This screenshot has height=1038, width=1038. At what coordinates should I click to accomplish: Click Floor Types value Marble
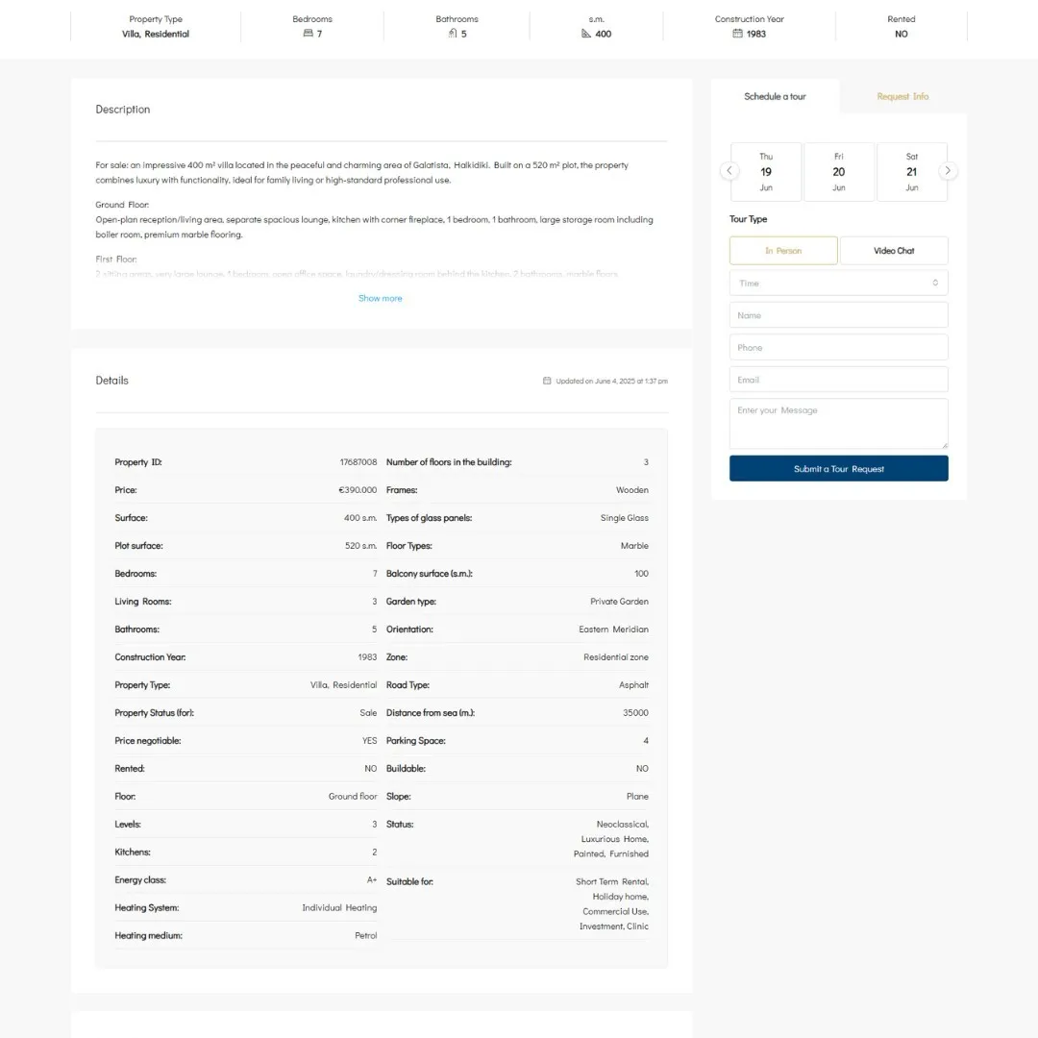(x=635, y=546)
